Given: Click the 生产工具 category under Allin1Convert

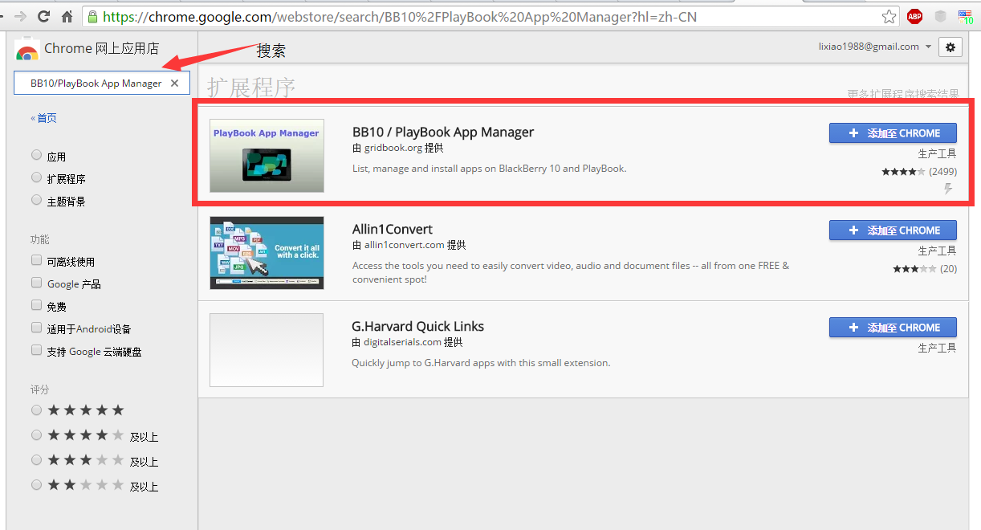Looking at the screenshot, I should (x=938, y=251).
